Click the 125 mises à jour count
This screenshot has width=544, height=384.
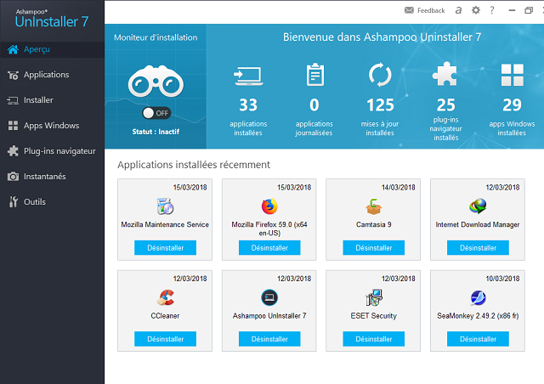(380, 104)
